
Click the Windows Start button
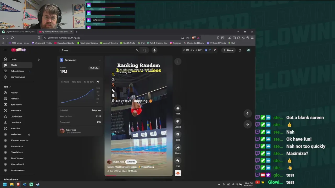point(5,185)
